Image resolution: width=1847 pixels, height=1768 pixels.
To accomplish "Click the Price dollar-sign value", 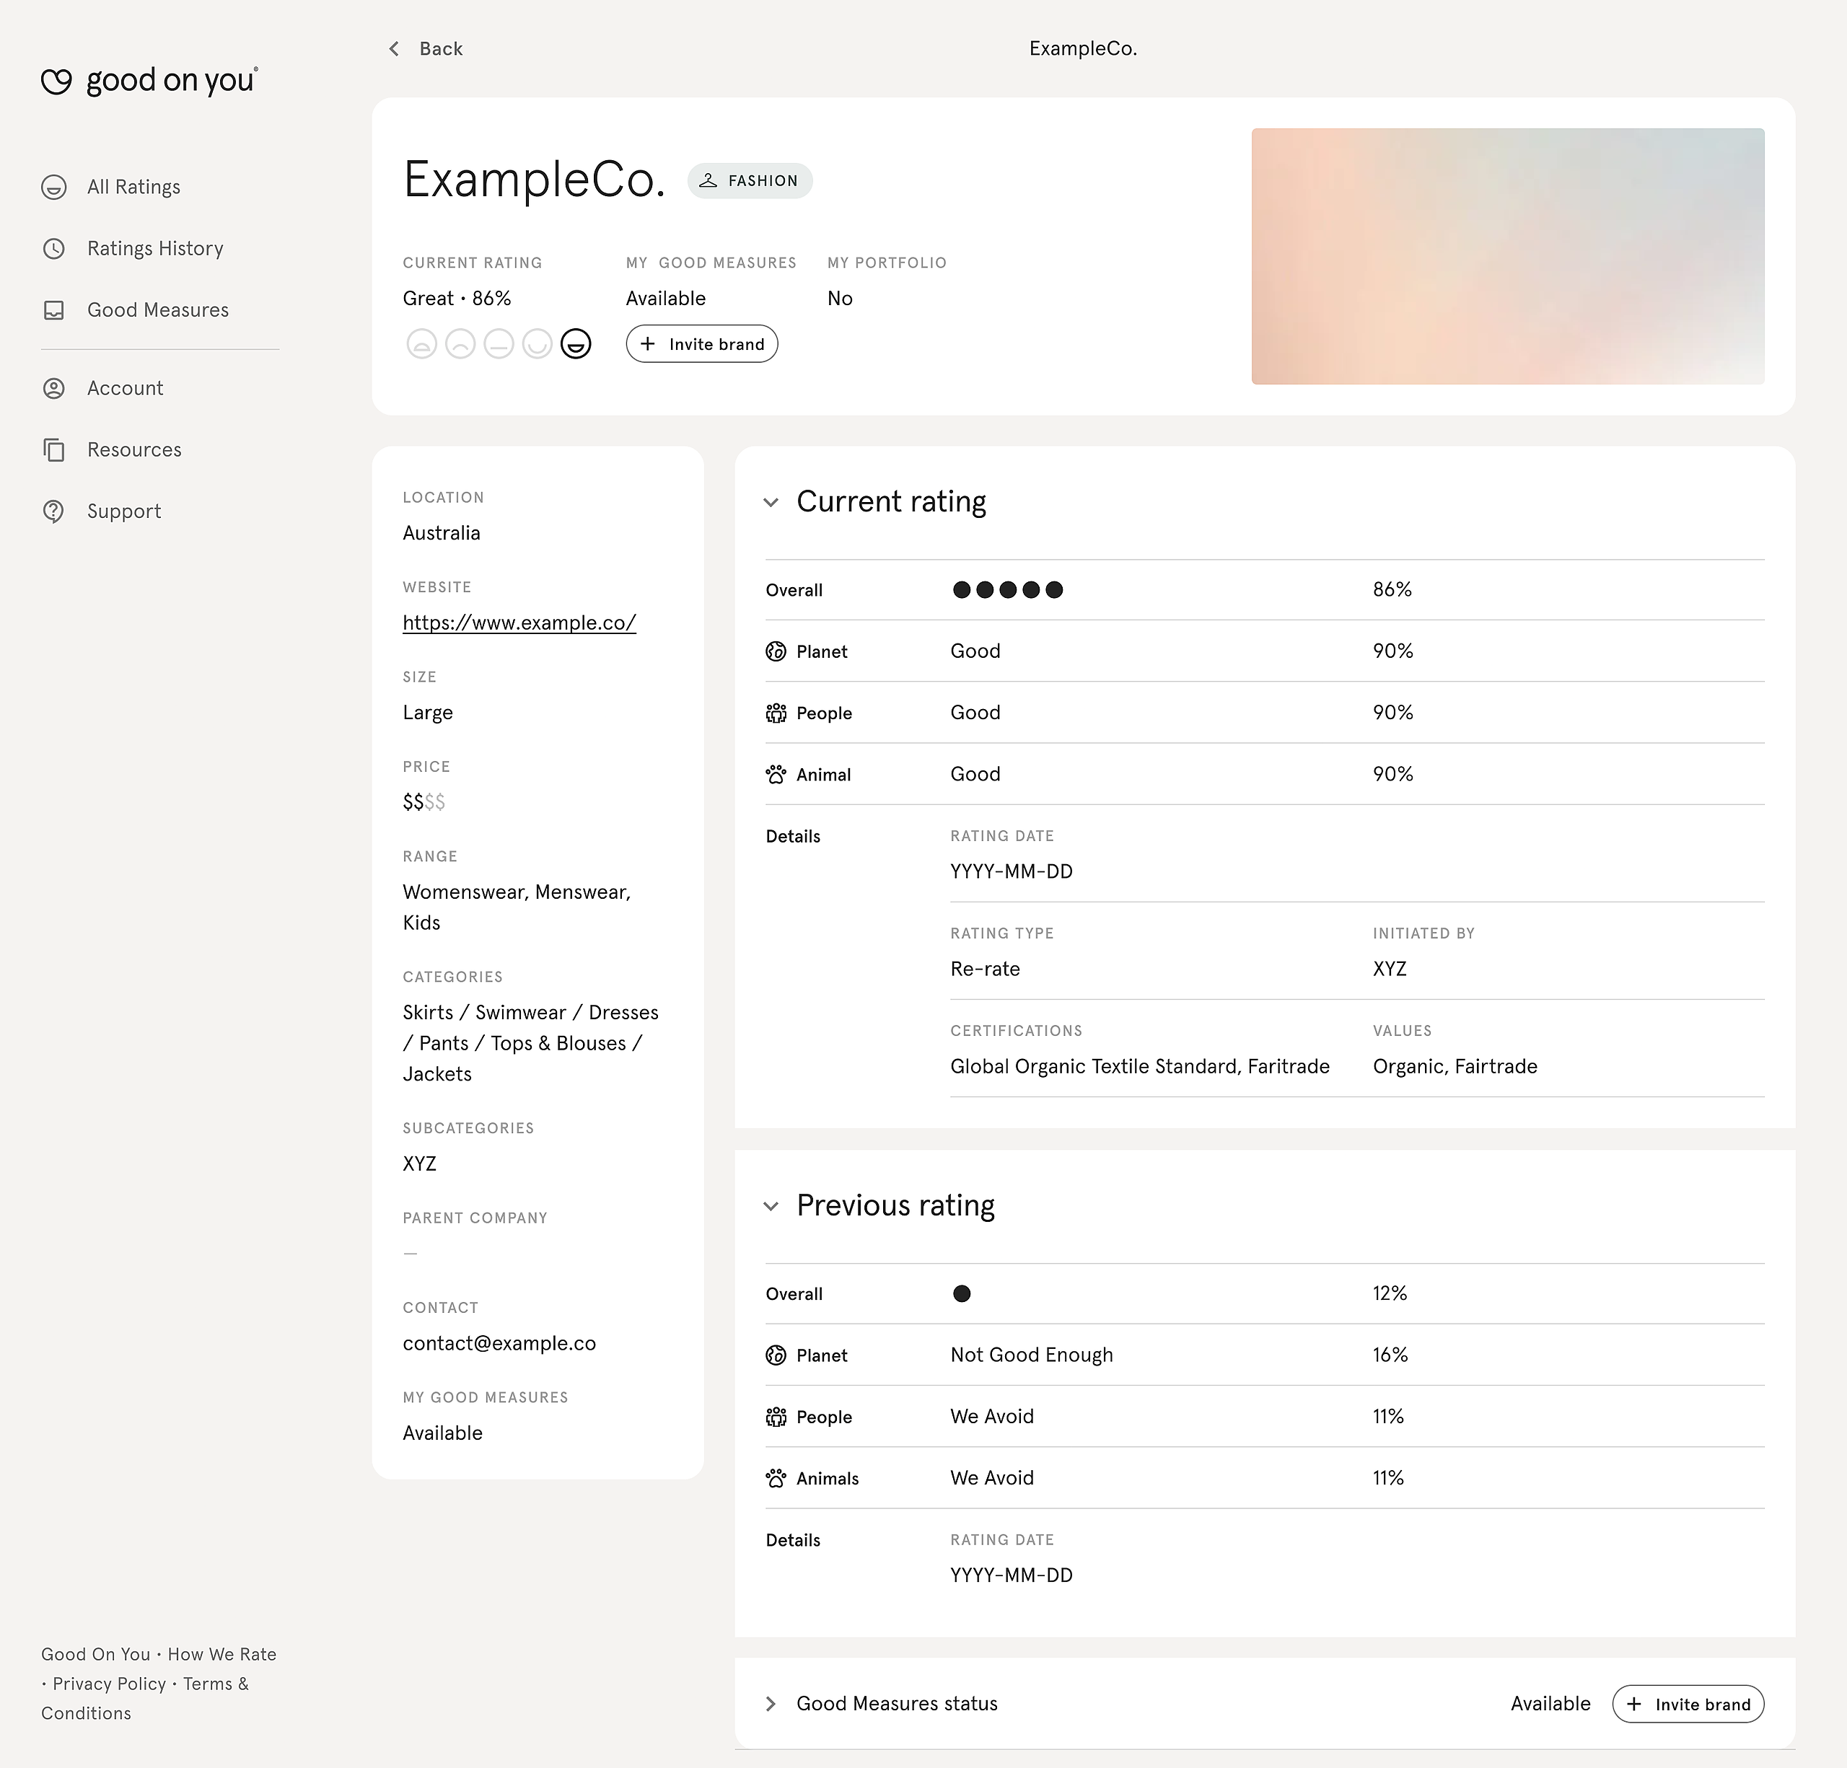I will click(424, 803).
